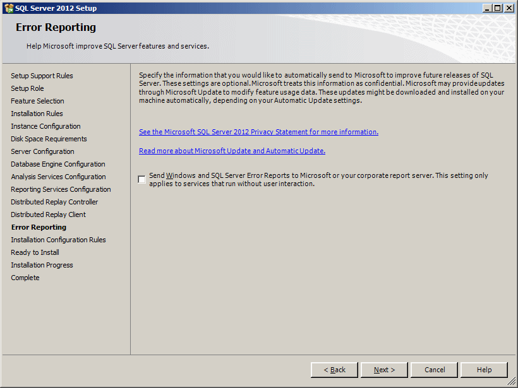The image size is (518, 388).
Task: Enable Send Windows and SQL Server Error Reports checkbox
Action: (142, 179)
